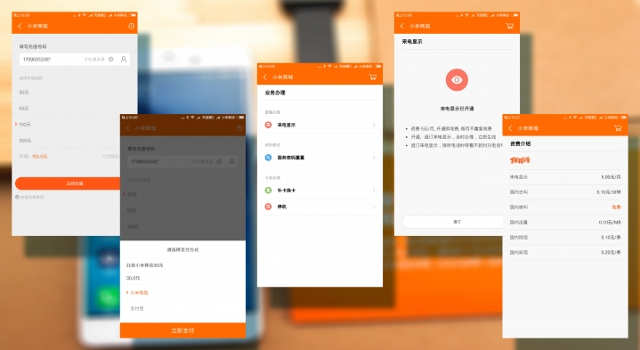Open 补卡换卡 via its row chevron
Viewport: 640px width, 350px height.
click(x=374, y=191)
